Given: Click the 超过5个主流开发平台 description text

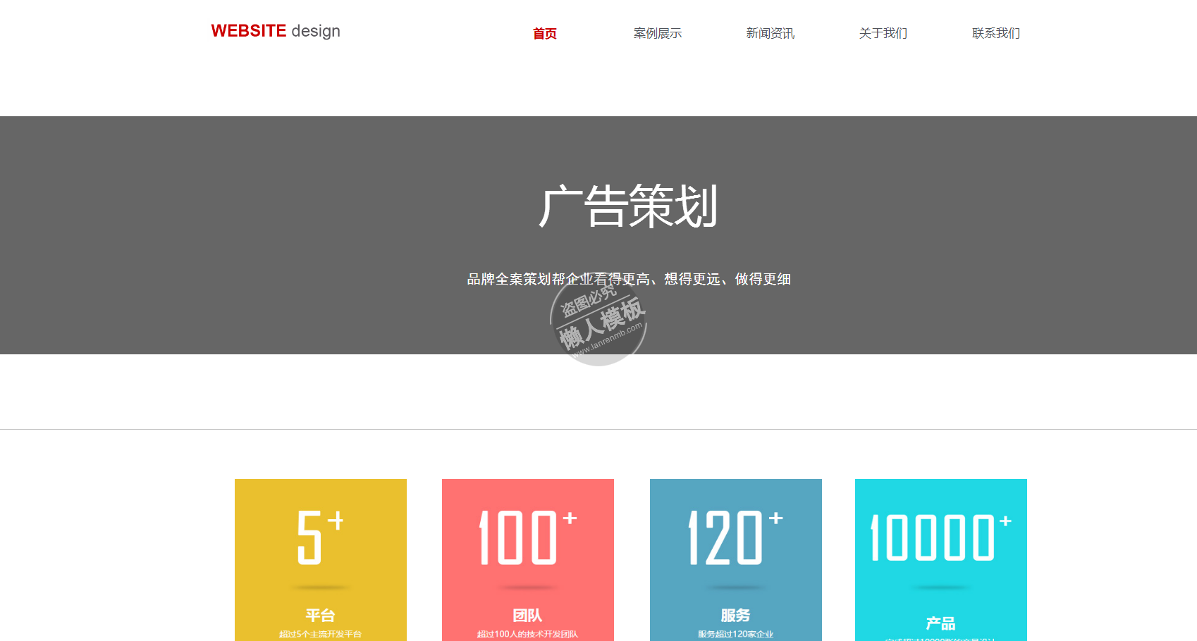Looking at the screenshot, I should tap(320, 634).
